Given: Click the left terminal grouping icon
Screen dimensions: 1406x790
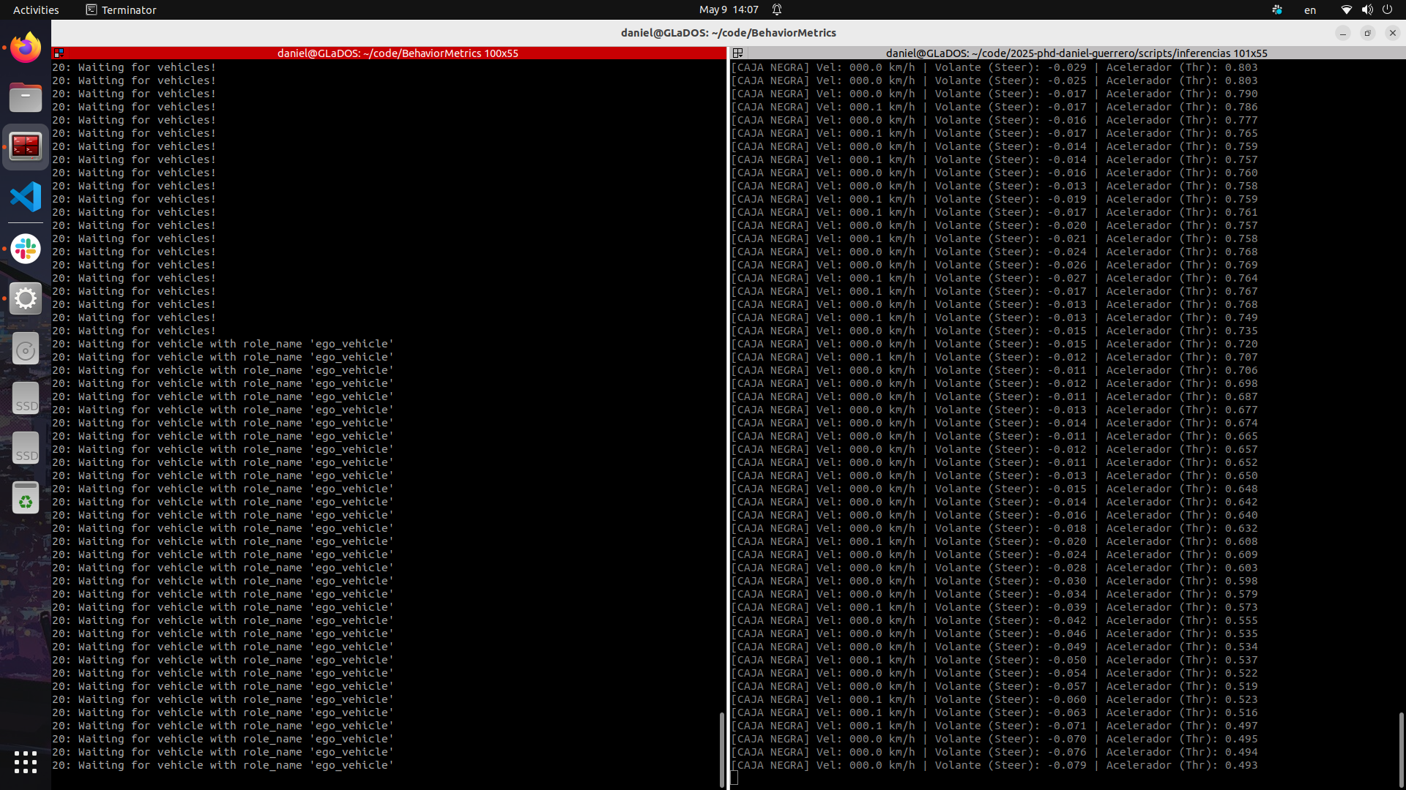Looking at the screenshot, I should coord(59,53).
